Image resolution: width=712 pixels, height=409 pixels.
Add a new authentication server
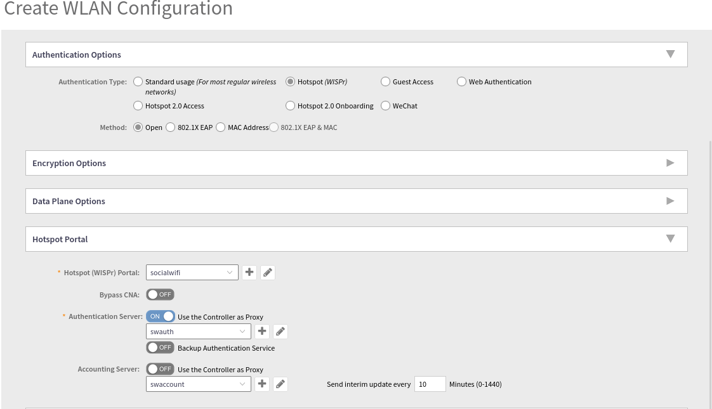point(262,332)
